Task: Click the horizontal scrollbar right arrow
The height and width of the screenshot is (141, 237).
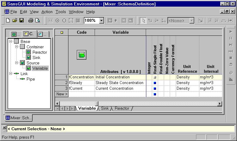Action: point(220,103)
